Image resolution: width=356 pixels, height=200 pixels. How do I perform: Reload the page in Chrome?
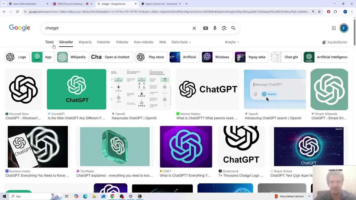[17, 12]
